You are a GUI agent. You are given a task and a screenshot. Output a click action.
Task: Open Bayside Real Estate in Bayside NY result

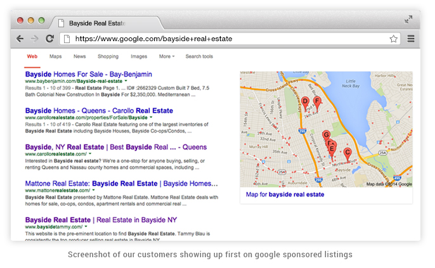[101, 220]
